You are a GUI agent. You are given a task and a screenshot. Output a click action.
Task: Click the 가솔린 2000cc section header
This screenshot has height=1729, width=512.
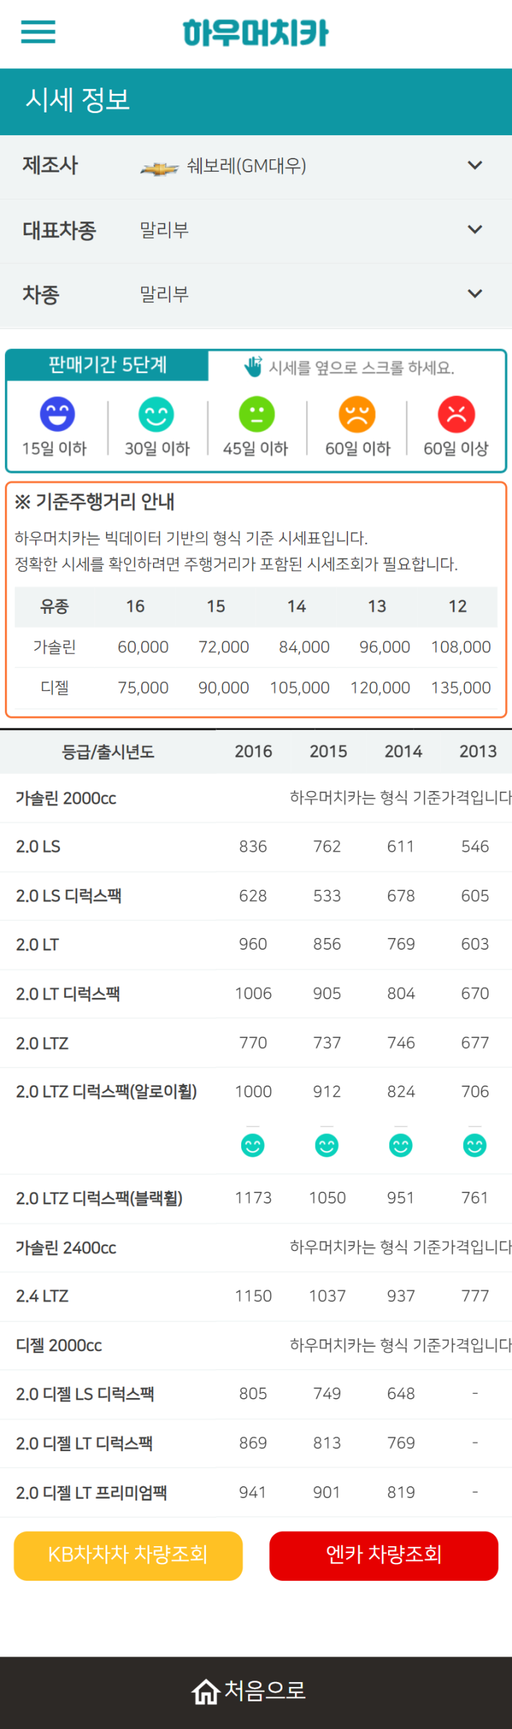click(x=66, y=799)
